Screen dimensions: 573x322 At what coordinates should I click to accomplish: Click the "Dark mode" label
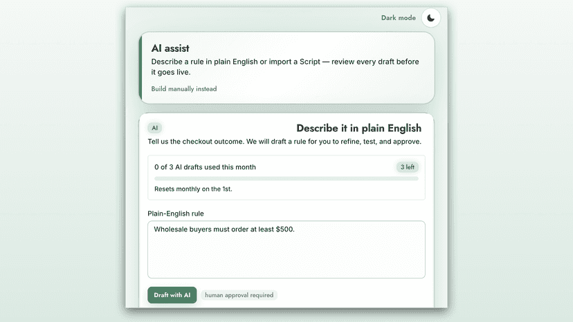pos(399,18)
